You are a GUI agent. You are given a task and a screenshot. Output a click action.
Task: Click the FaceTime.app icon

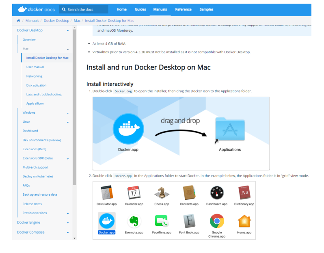[161, 221]
